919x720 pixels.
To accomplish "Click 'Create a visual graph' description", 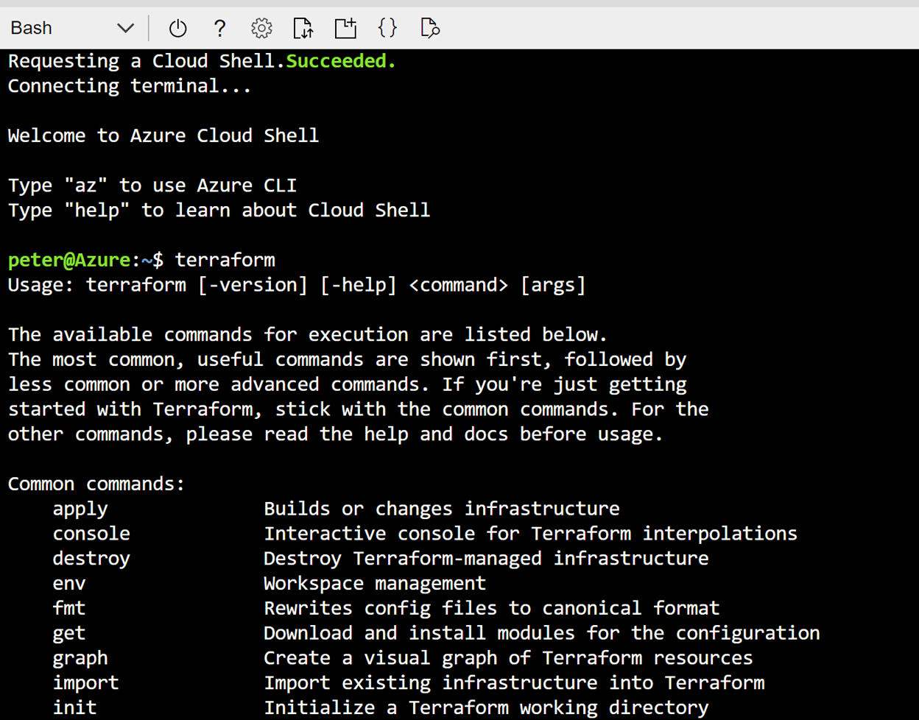I will tap(508, 658).
